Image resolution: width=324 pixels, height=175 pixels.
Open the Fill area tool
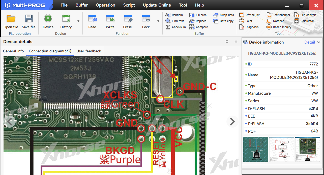click(x=198, y=15)
